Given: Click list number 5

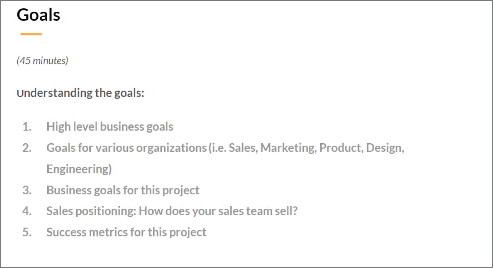Looking at the screenshot, I should [27, 232].
